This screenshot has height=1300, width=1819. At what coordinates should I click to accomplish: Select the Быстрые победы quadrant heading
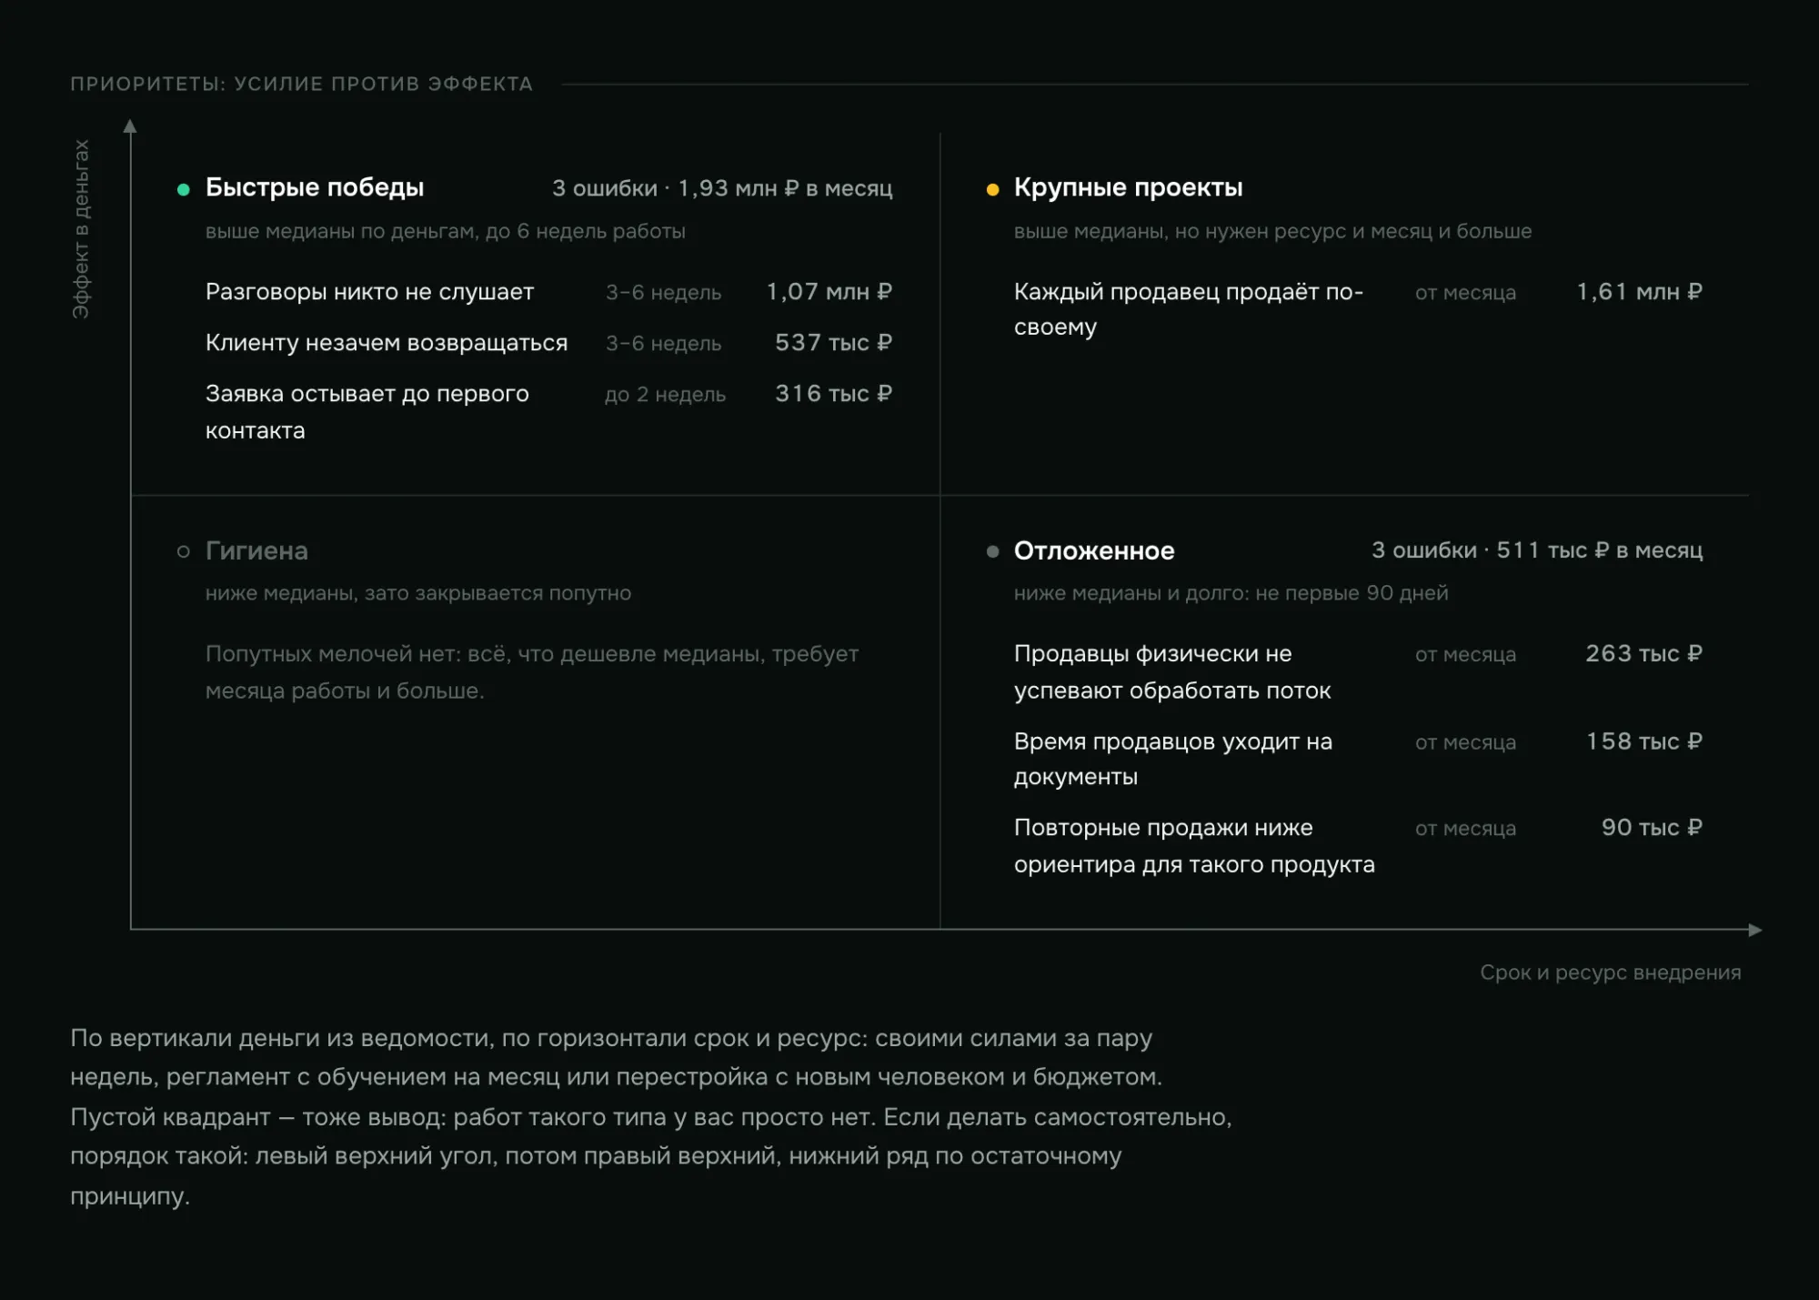[x=315, y=187]
